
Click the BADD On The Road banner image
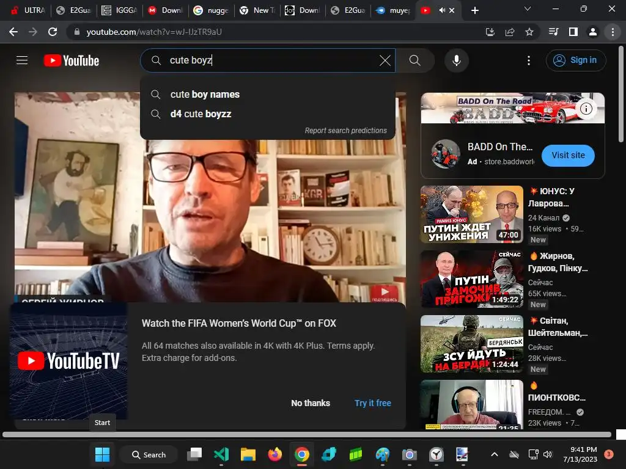(x=513, y=108)
